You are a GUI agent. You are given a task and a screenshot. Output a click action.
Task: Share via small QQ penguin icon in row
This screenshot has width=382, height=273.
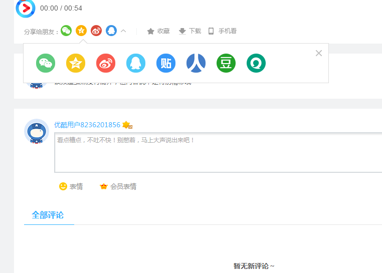[x=111, y=31]
